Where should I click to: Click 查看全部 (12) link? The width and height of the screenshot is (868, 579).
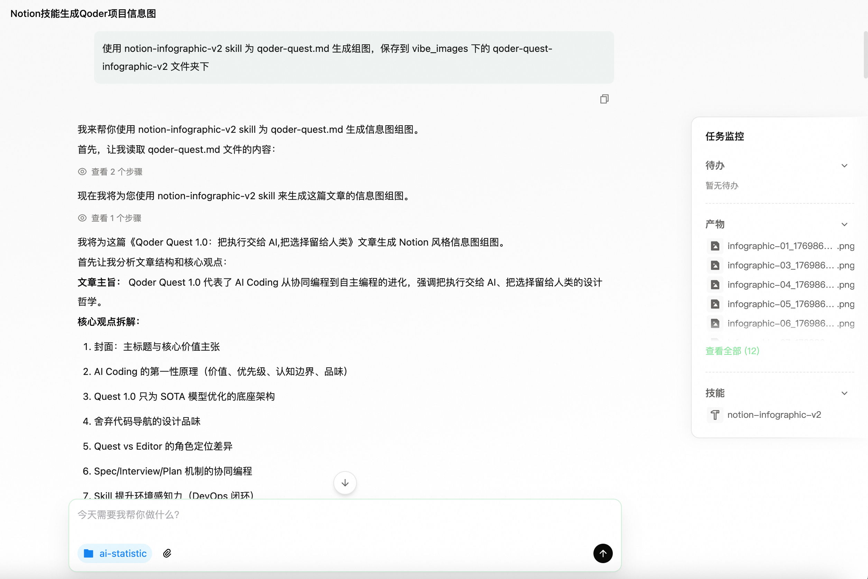(732, 351)
